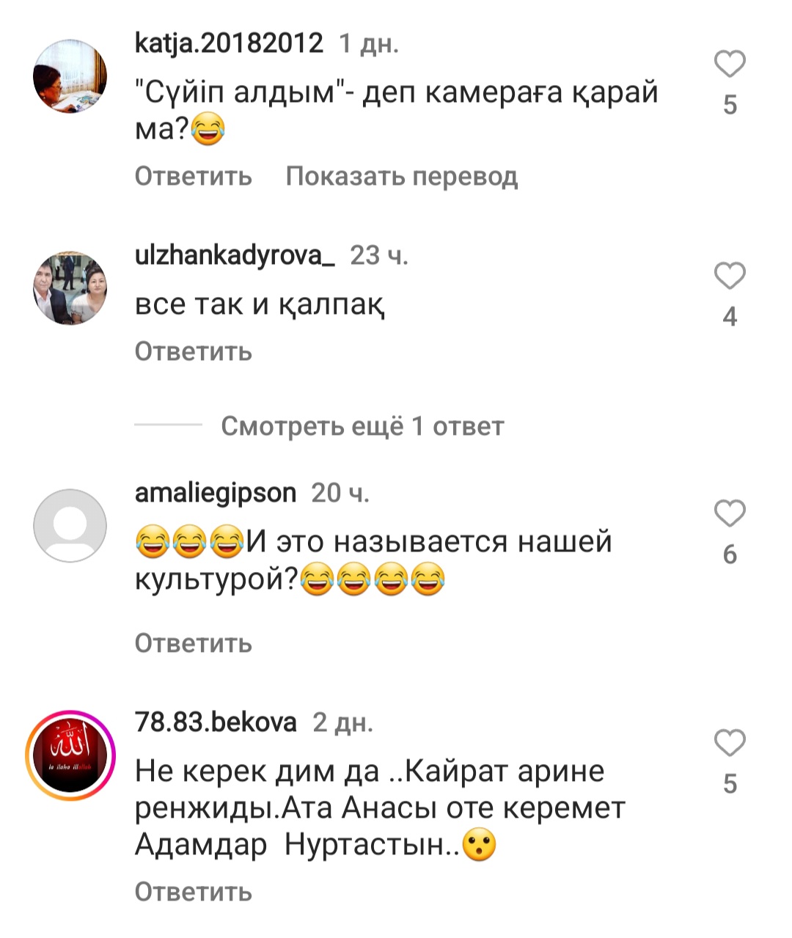The image size is (792, 938).
Task: Open 78.83.bekova's story ring avatar
Action: pyautogui.click(x=70, y=755)
